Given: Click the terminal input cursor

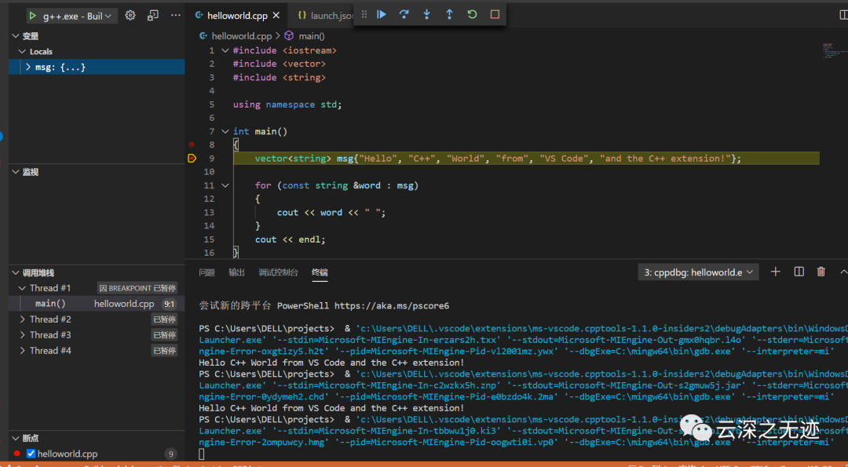Looking at the screenshot, I should click(202, 454).
